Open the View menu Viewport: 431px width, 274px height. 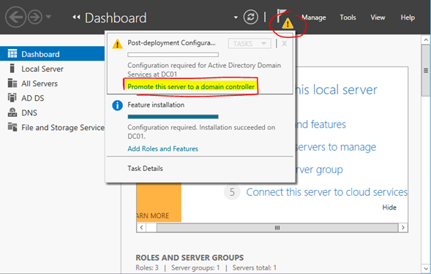point(378,18)
